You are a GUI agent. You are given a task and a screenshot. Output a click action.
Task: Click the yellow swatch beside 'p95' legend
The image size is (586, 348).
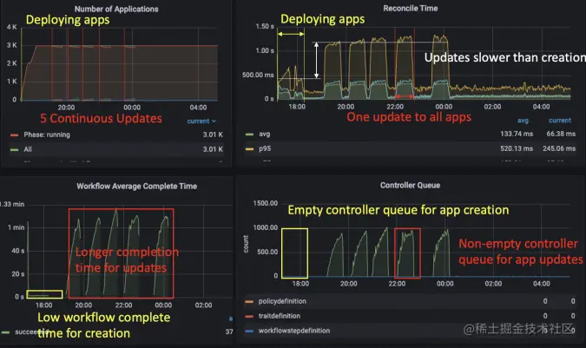(249, 149)
